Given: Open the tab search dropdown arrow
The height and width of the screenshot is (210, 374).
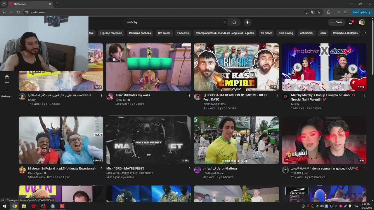Looking at the screenshot, I should (x=4, y=4).
